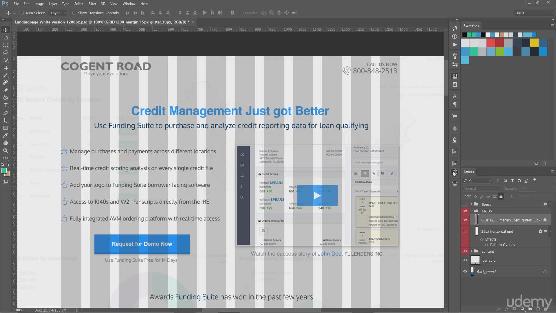Select the Crop tool
The width and height of the screenshot is (556, 313).
(x=6, y=68)
